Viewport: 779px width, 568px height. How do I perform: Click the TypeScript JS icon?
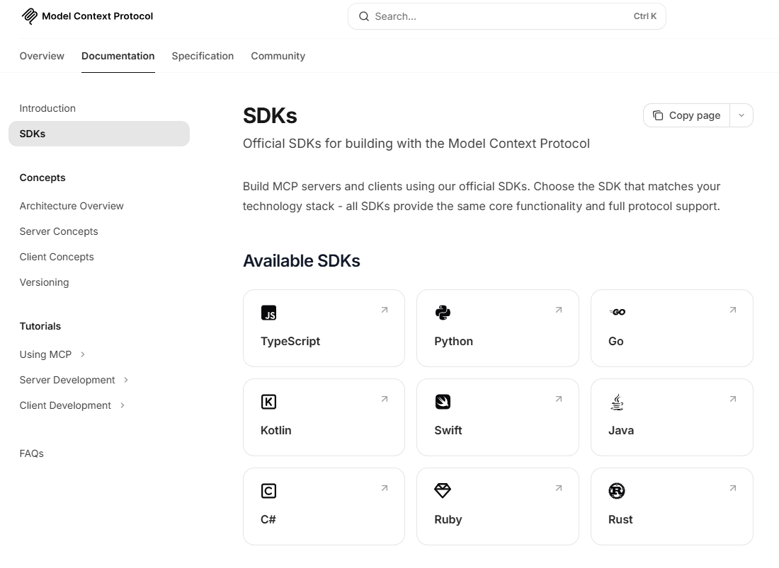(x=268, y=313)
